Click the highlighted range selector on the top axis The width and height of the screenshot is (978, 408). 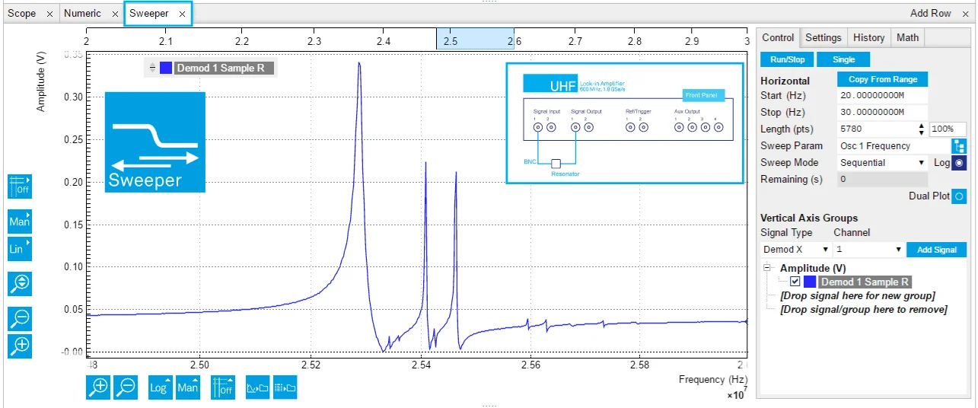(475, 39)
